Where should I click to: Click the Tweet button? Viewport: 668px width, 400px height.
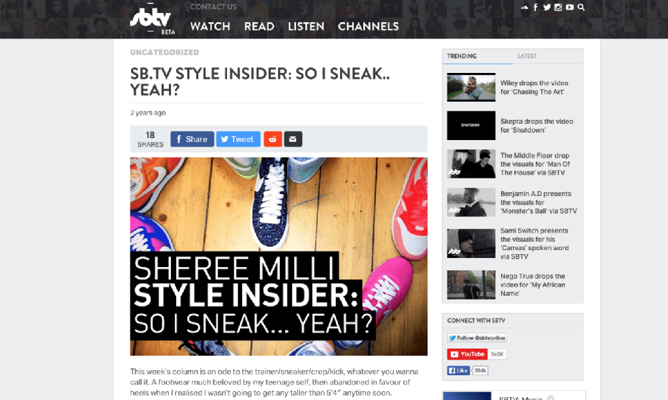pos(238,139)
